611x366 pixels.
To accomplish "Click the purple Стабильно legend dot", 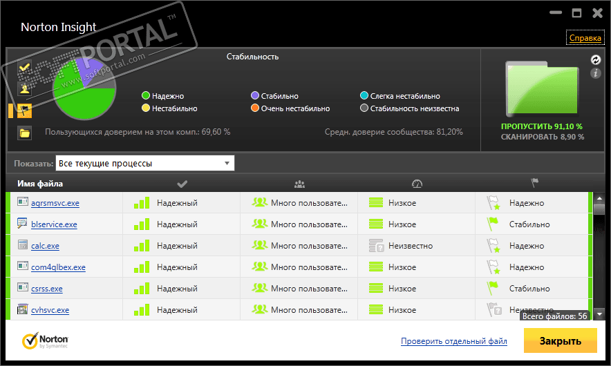I will click(255, 95).
